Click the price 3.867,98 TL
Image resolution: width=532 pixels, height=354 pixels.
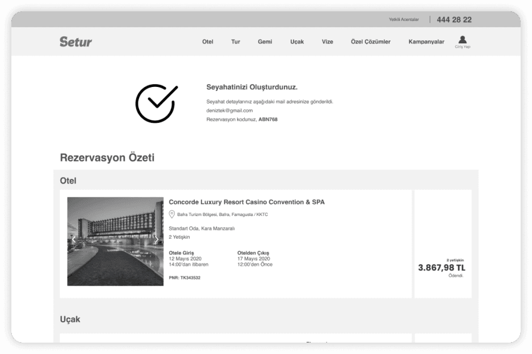441,268
